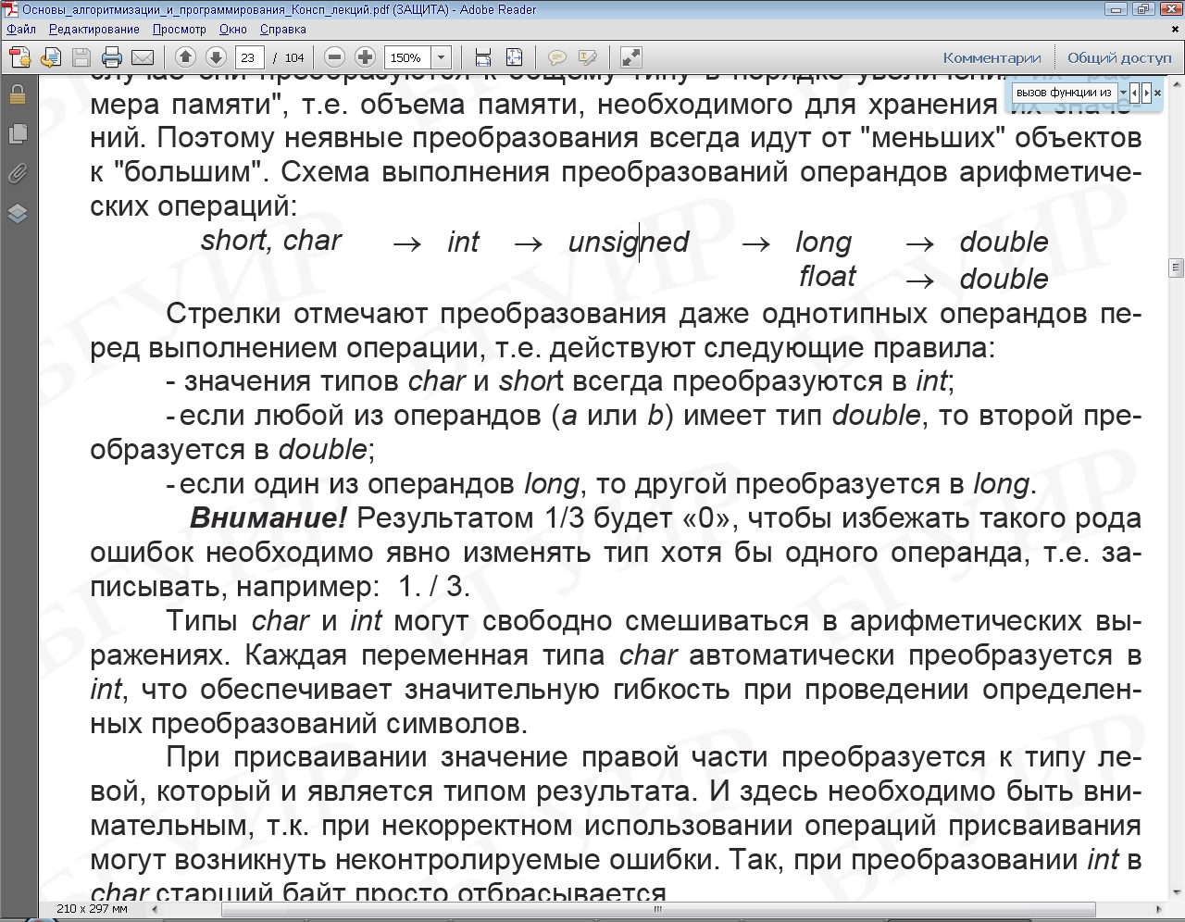
Task: Open the Комментарии pane
Action: point(992,57)
